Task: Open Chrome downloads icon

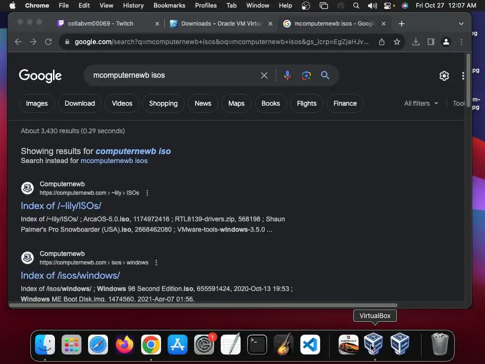Action: 416,42
